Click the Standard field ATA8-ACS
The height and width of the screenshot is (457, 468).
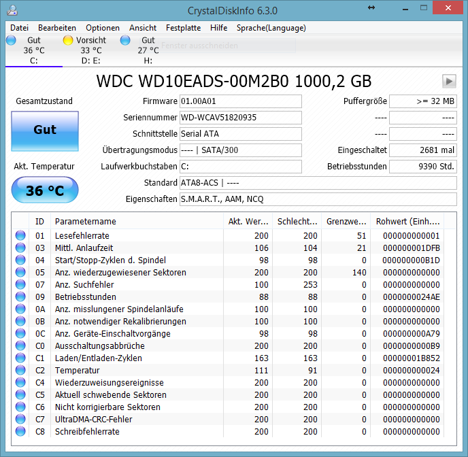[x=318, y=182]
